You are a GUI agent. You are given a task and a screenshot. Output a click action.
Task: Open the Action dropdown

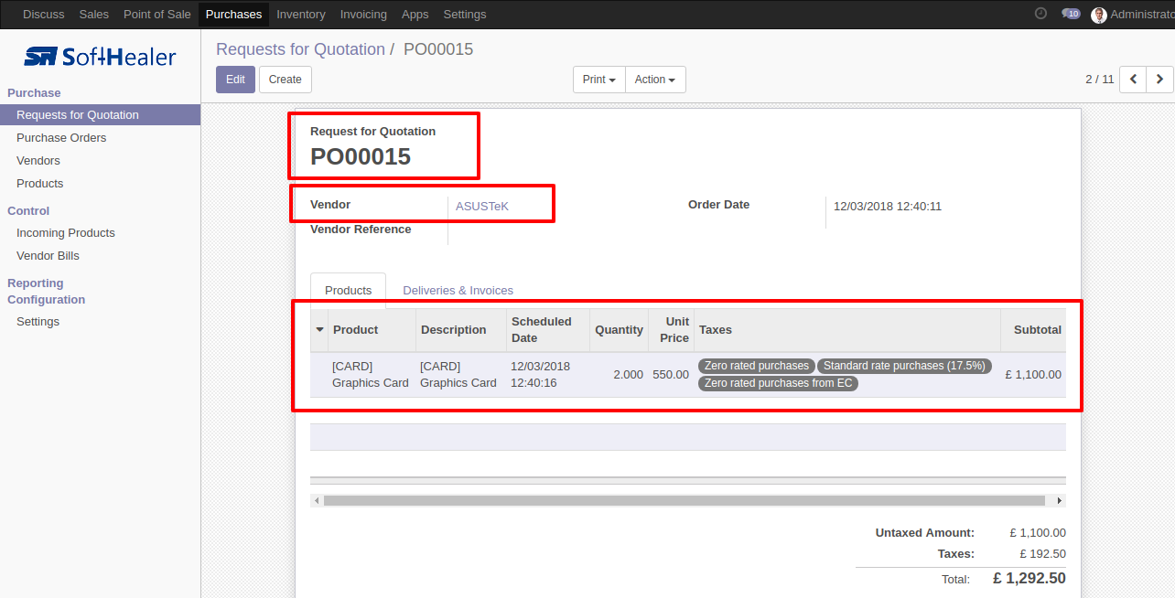[655, 80]
